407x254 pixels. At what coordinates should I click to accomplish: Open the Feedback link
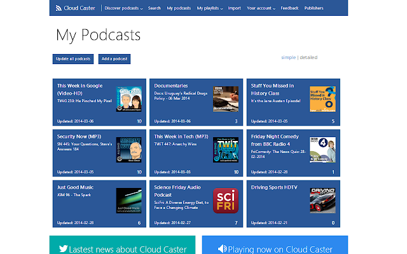coord(289,8)
